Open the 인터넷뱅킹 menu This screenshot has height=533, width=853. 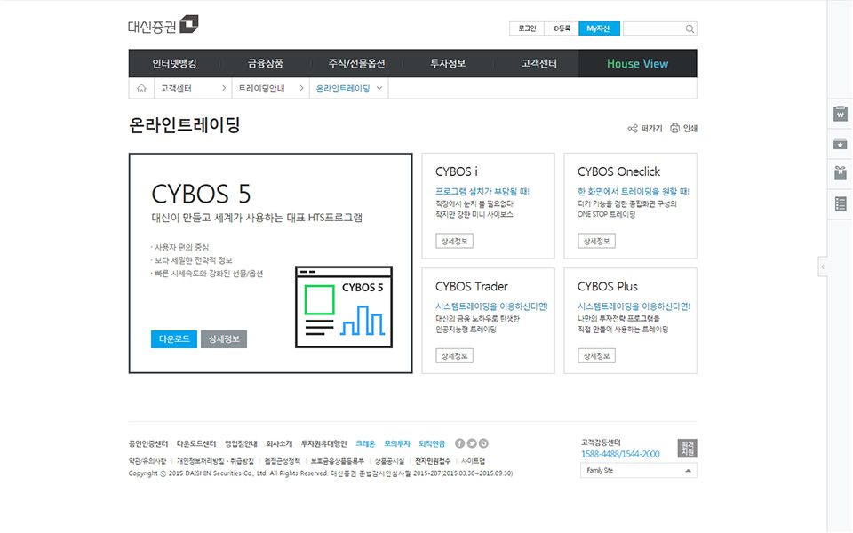click(174, 64)
